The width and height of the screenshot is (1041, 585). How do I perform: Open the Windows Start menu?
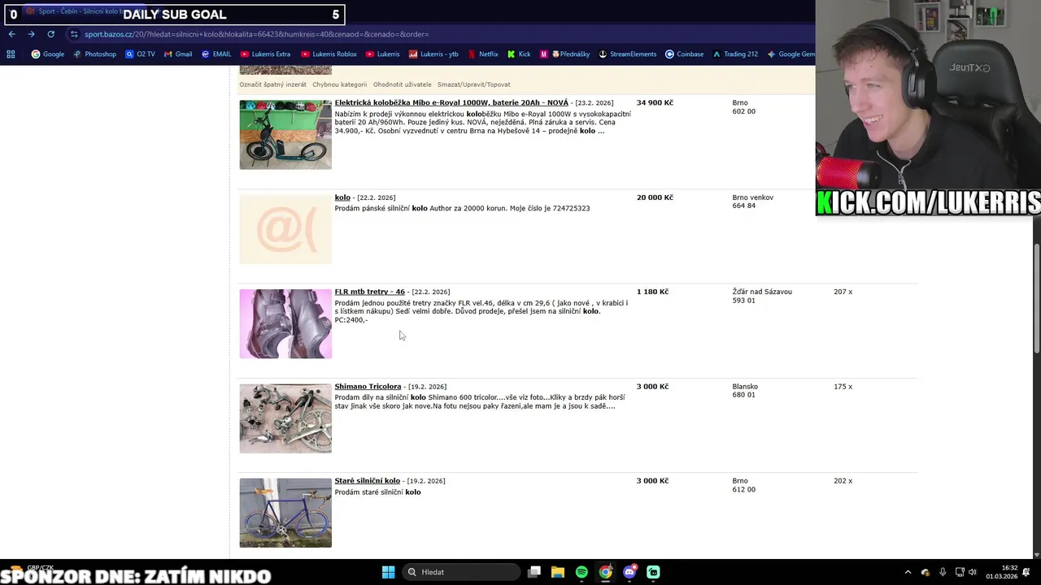tap(388, 572)
